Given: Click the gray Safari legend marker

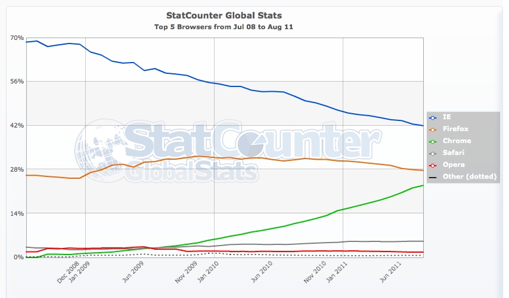Looking at the screenshot, I should point(432,153).
